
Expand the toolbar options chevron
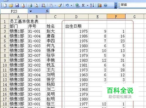pyautogui.click(x=116, y=6)
